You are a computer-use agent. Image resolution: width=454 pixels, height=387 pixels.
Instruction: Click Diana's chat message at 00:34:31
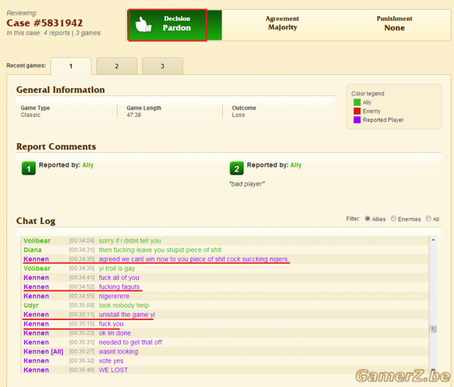coord(160,250)
